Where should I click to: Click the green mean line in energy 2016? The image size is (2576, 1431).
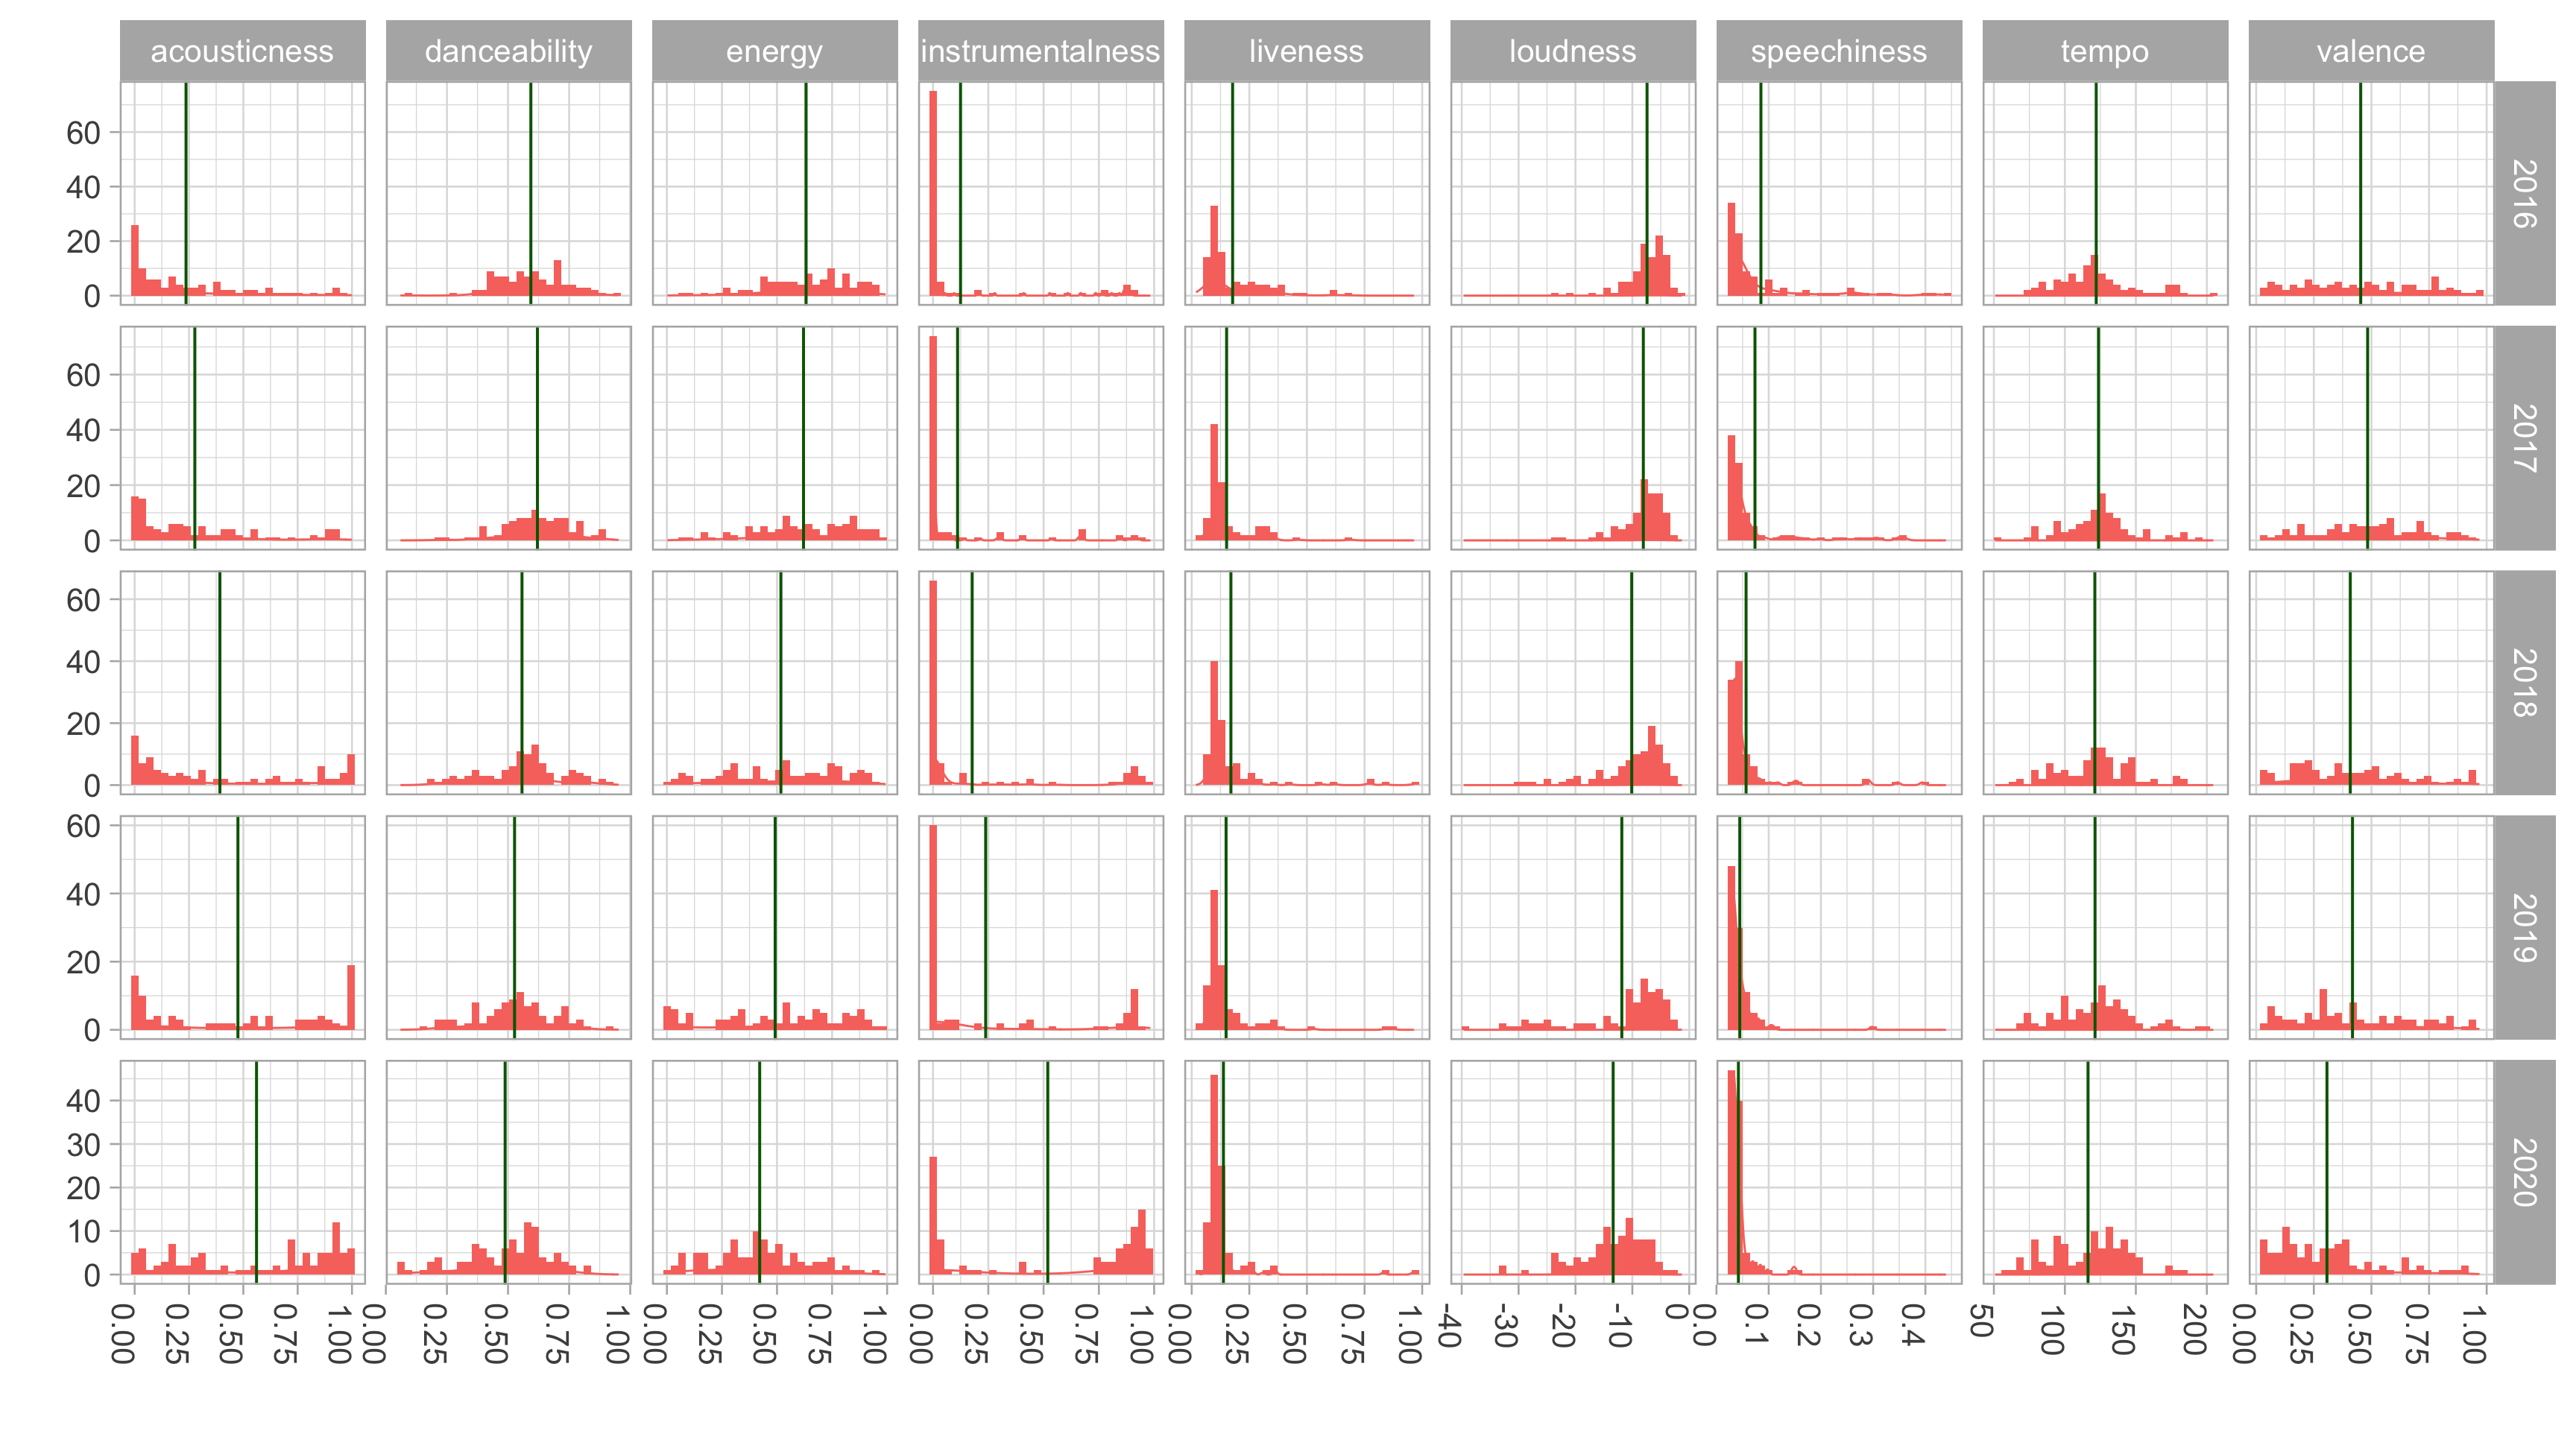point(805,193)
